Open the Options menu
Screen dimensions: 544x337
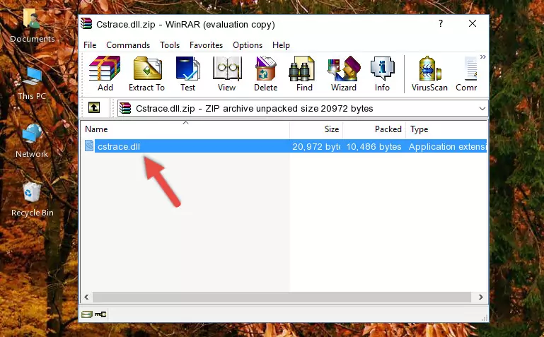tap(248, 45)
